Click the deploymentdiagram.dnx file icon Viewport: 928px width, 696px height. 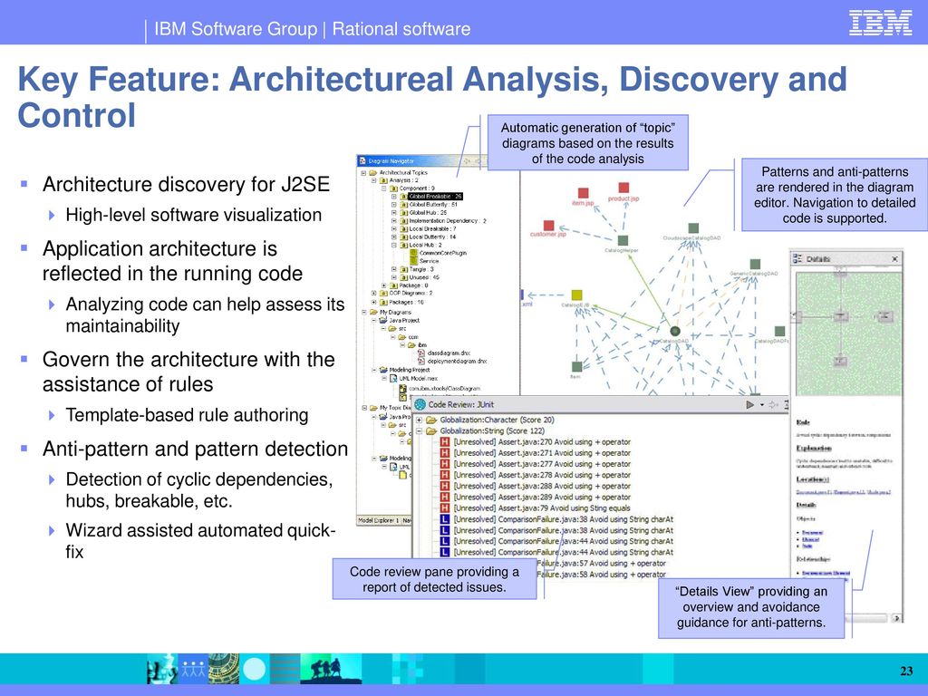click(x=420, y=361)
